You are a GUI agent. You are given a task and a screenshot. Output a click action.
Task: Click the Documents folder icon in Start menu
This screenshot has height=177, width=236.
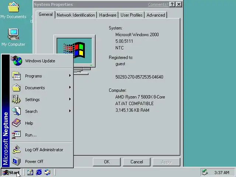[16, 88]
